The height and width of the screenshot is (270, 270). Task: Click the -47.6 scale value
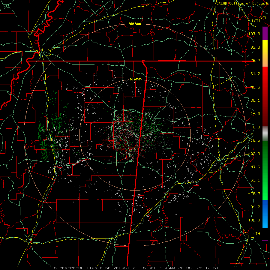click(254, 167)
